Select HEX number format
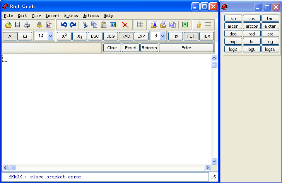This screenshot has width=282, height=183. (x=206, y=36)
